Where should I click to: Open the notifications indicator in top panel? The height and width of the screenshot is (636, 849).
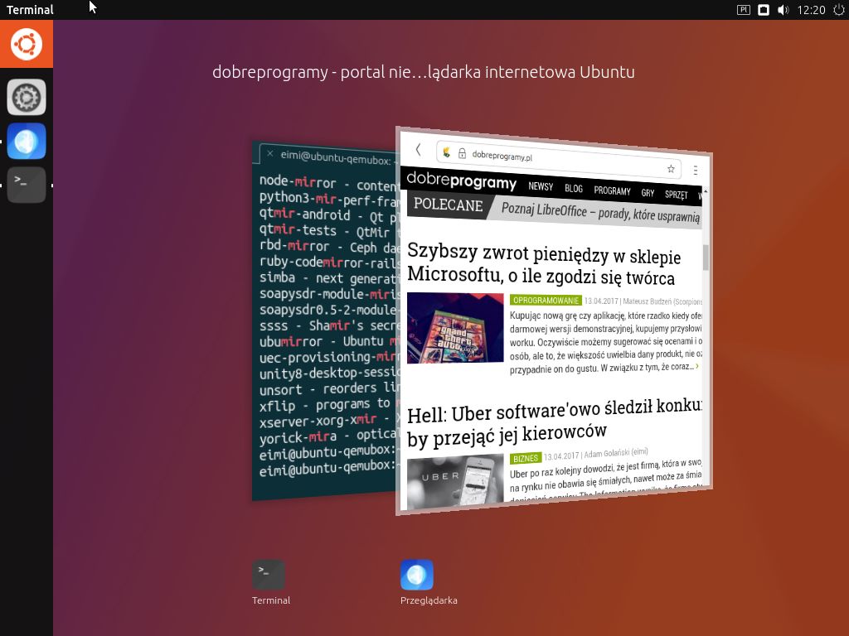(764, 10)
